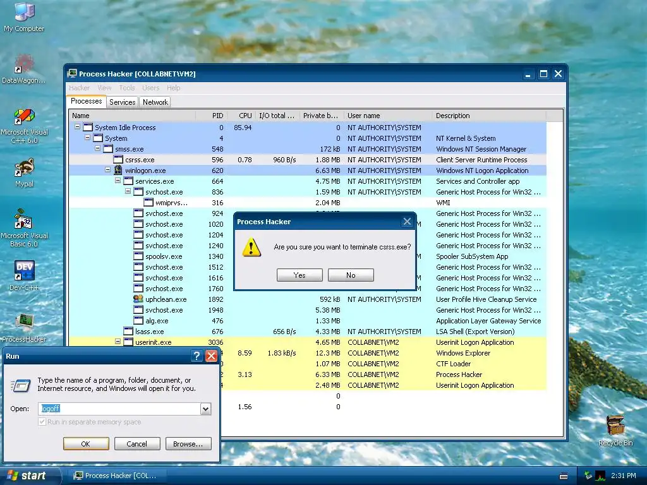Click the green system tray icon
This screenshot has height=485, width=647.
pyautogui.click(x=588, y=476)
